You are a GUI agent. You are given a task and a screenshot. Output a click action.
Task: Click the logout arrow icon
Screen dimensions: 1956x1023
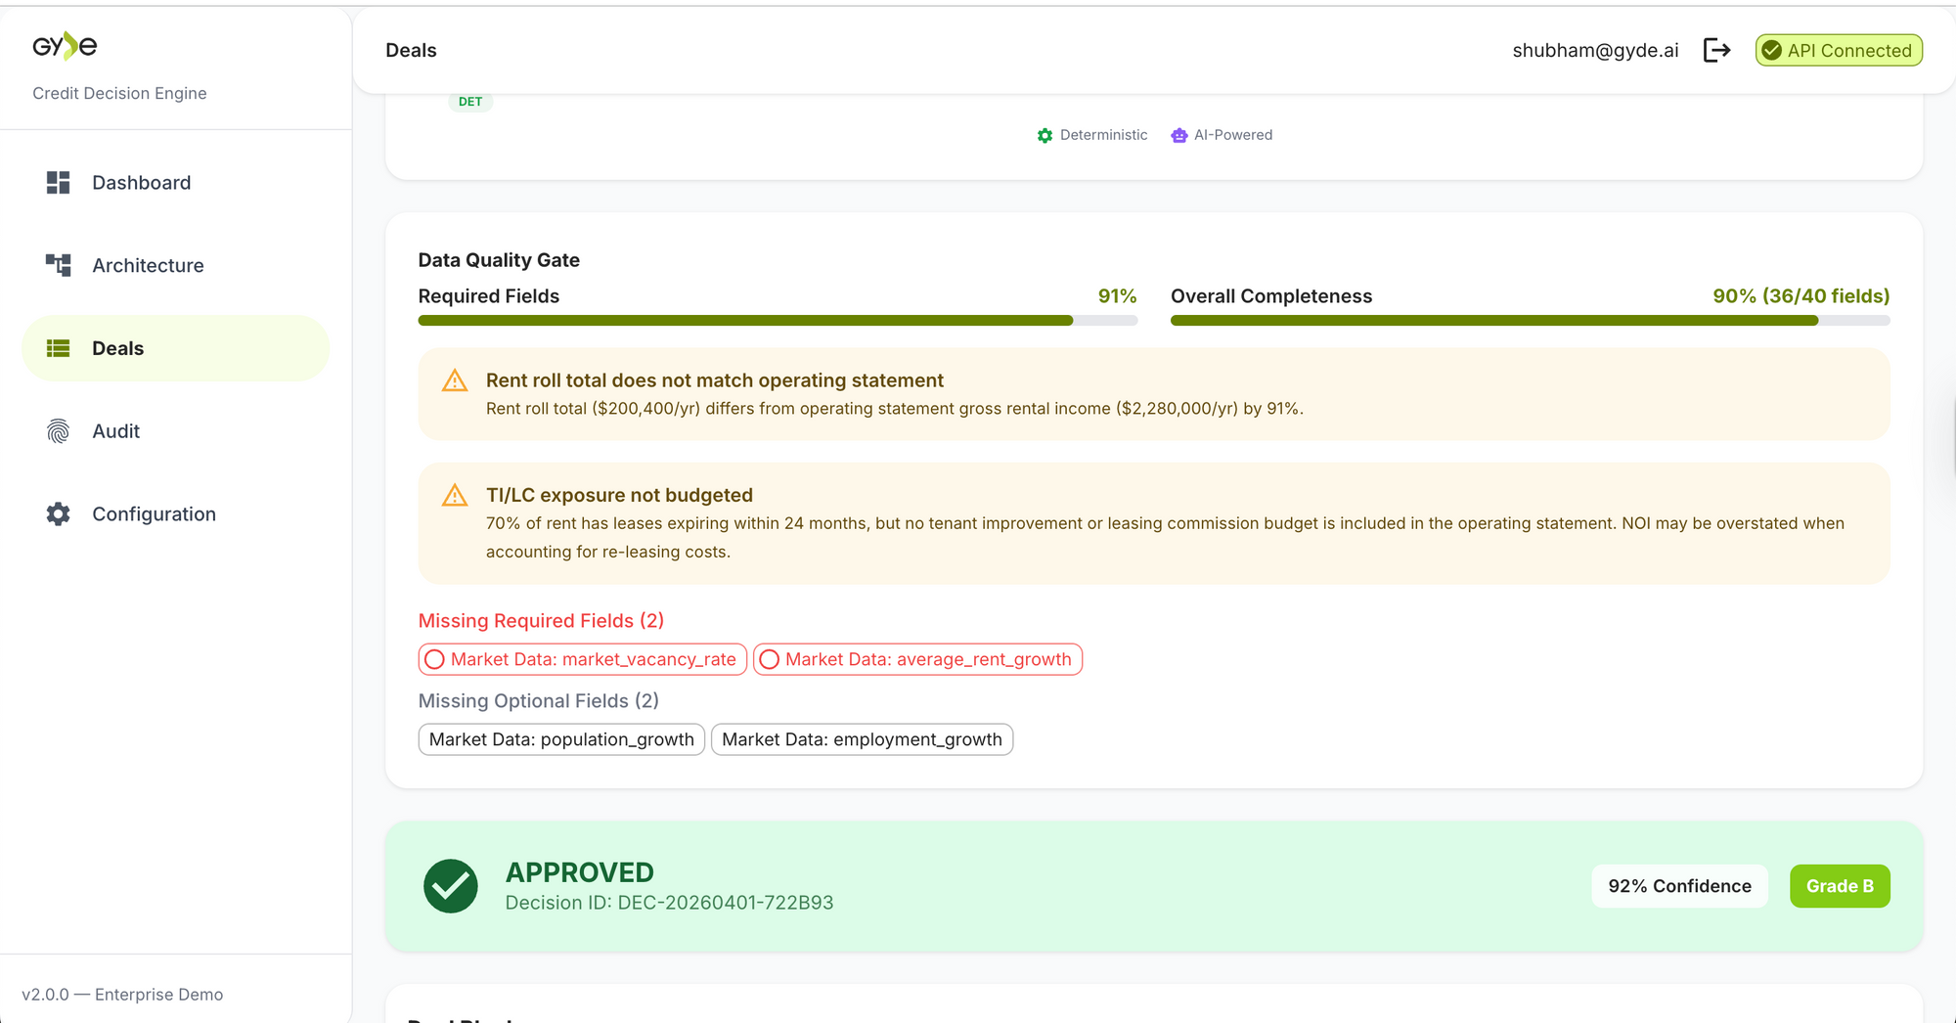click(x=1716, y=51)
